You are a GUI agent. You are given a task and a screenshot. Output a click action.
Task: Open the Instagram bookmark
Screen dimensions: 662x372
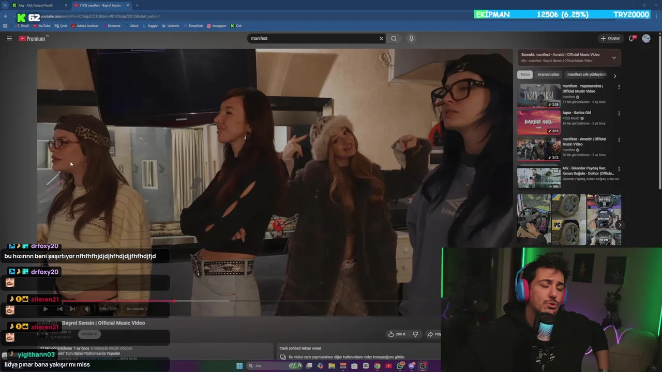(x=216, y=26)
